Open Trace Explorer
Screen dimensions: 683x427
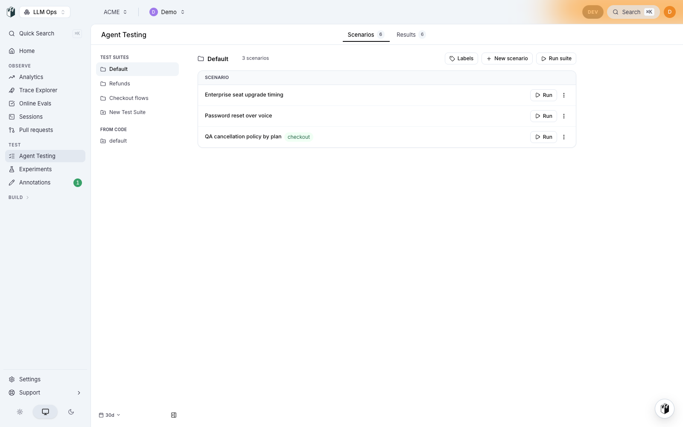tap(45, 90)
